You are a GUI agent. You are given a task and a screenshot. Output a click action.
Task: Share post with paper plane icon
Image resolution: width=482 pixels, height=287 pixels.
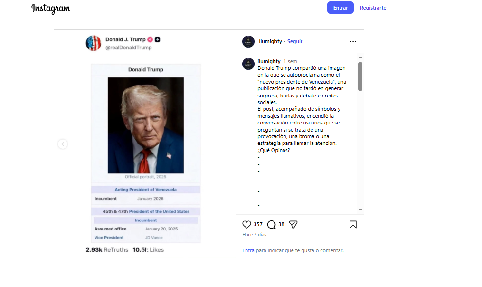293,224
